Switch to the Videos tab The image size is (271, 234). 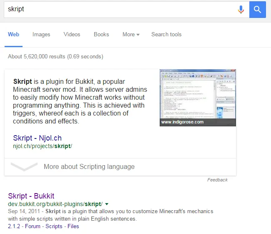72,35
